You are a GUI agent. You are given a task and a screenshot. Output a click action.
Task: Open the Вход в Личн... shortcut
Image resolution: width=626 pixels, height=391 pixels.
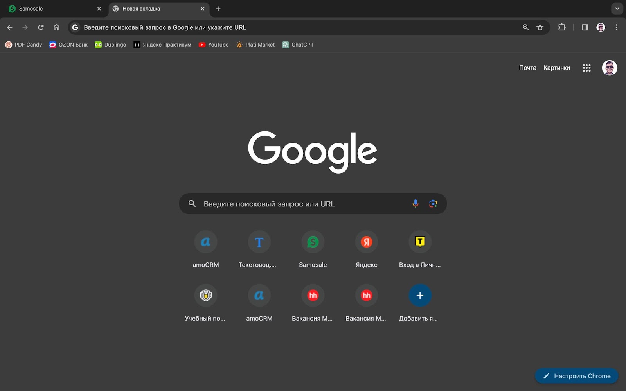tap(420, 249)
